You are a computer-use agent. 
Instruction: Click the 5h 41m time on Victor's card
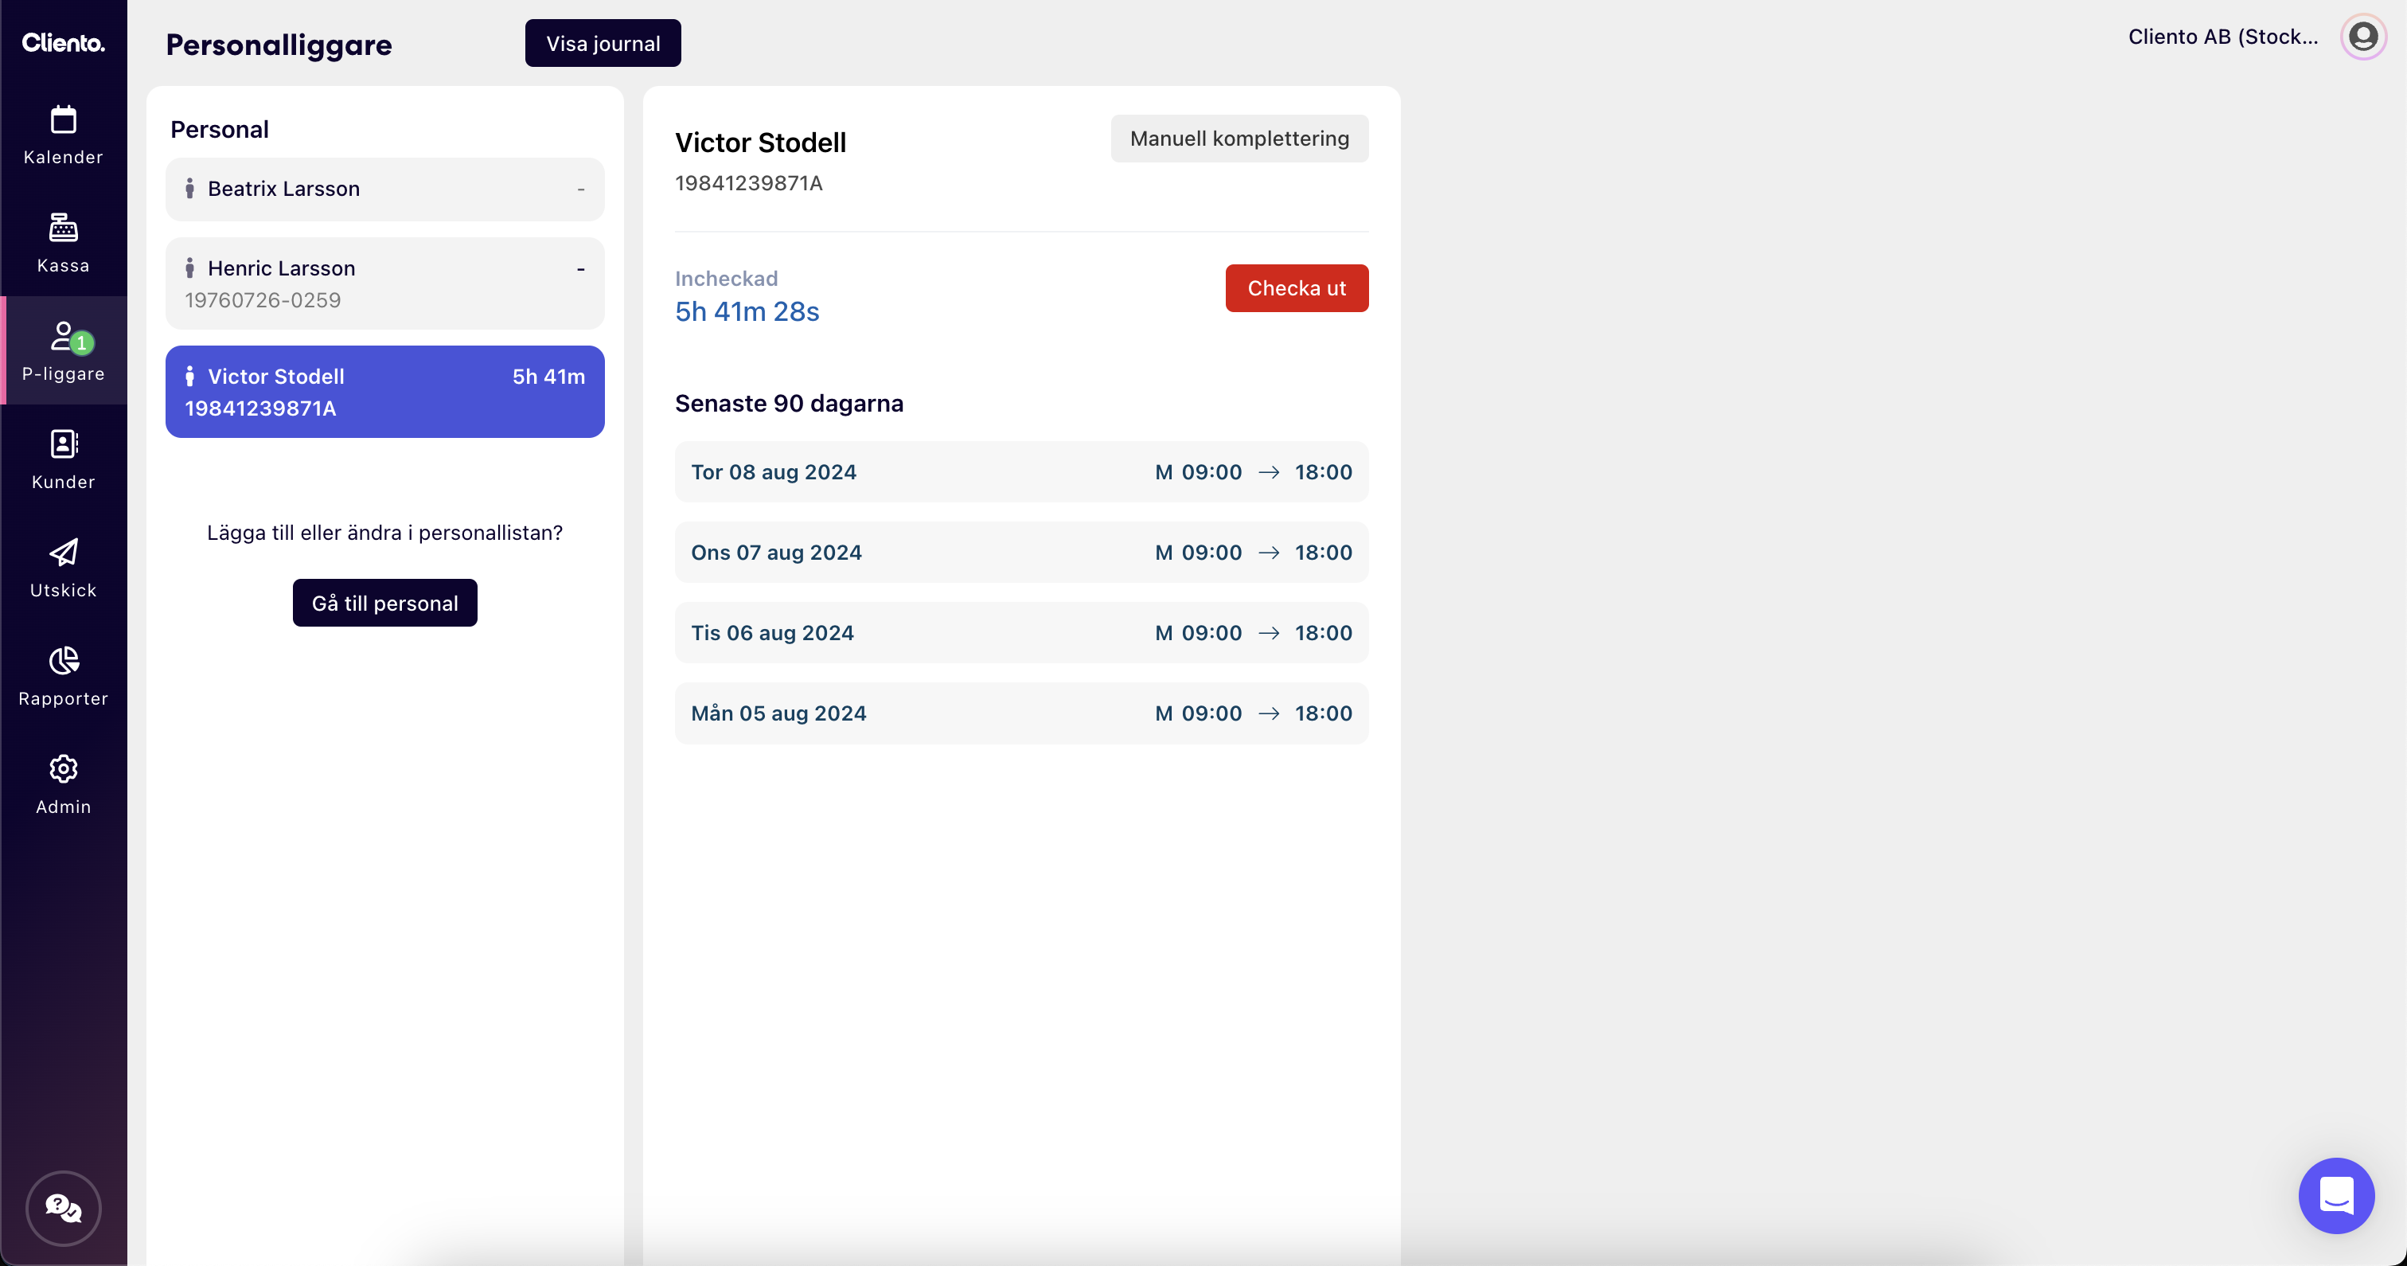click(548, 377)
